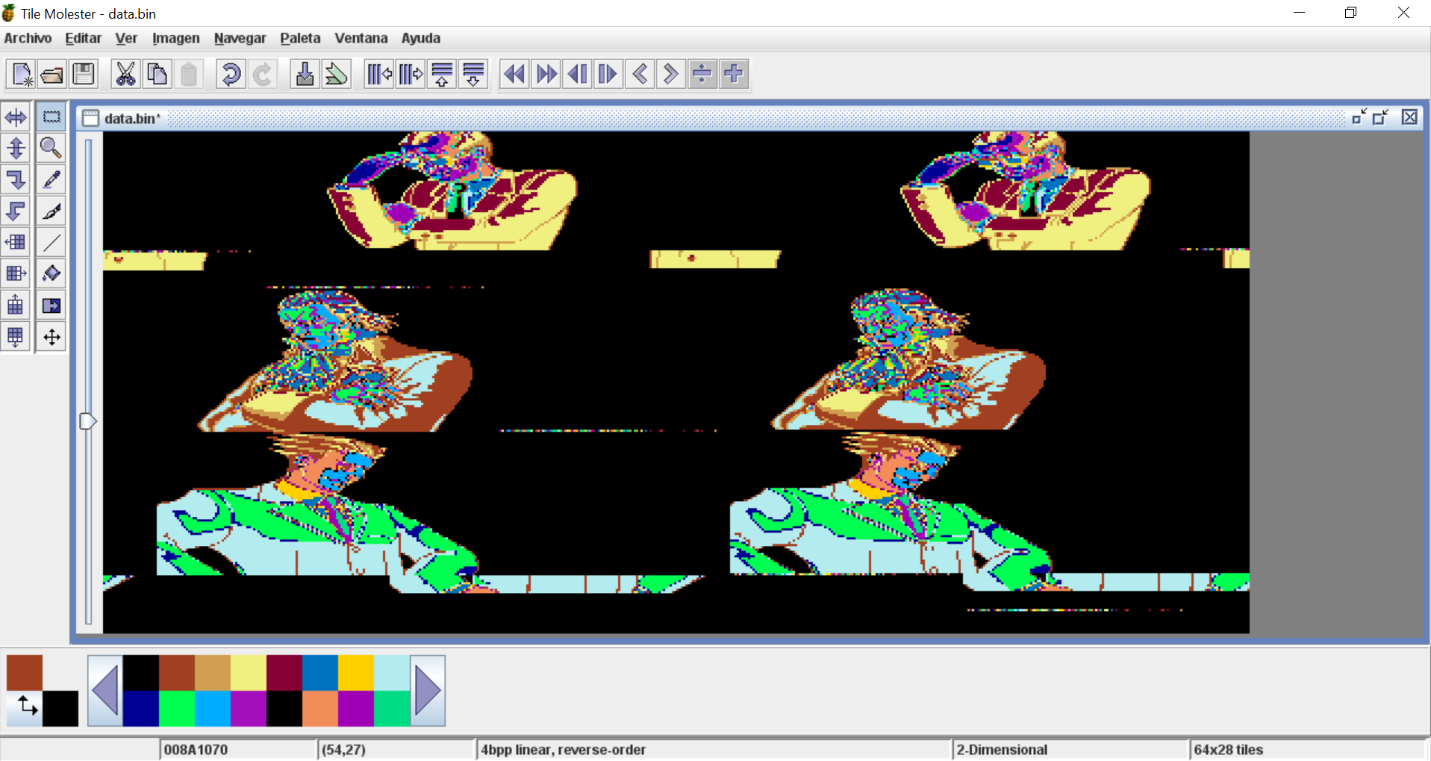Select the Flood Fill bucket tool
This screenshot has height=761, width=1431.
(52, 274)
